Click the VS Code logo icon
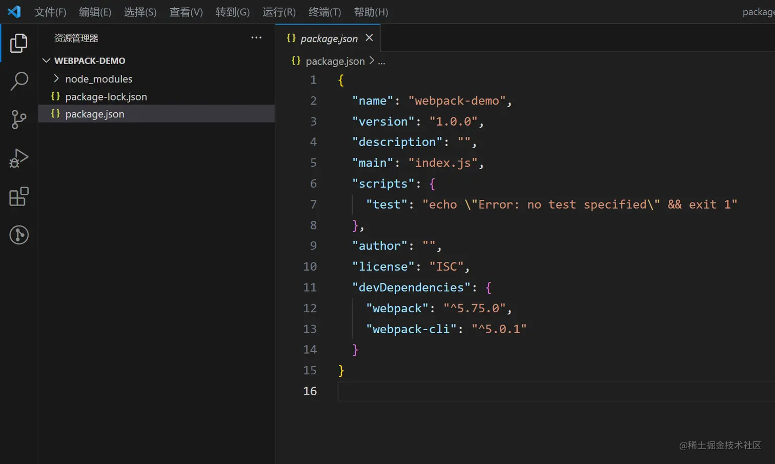775x464 pixels. pyautogui.click(x=14, y=11)
